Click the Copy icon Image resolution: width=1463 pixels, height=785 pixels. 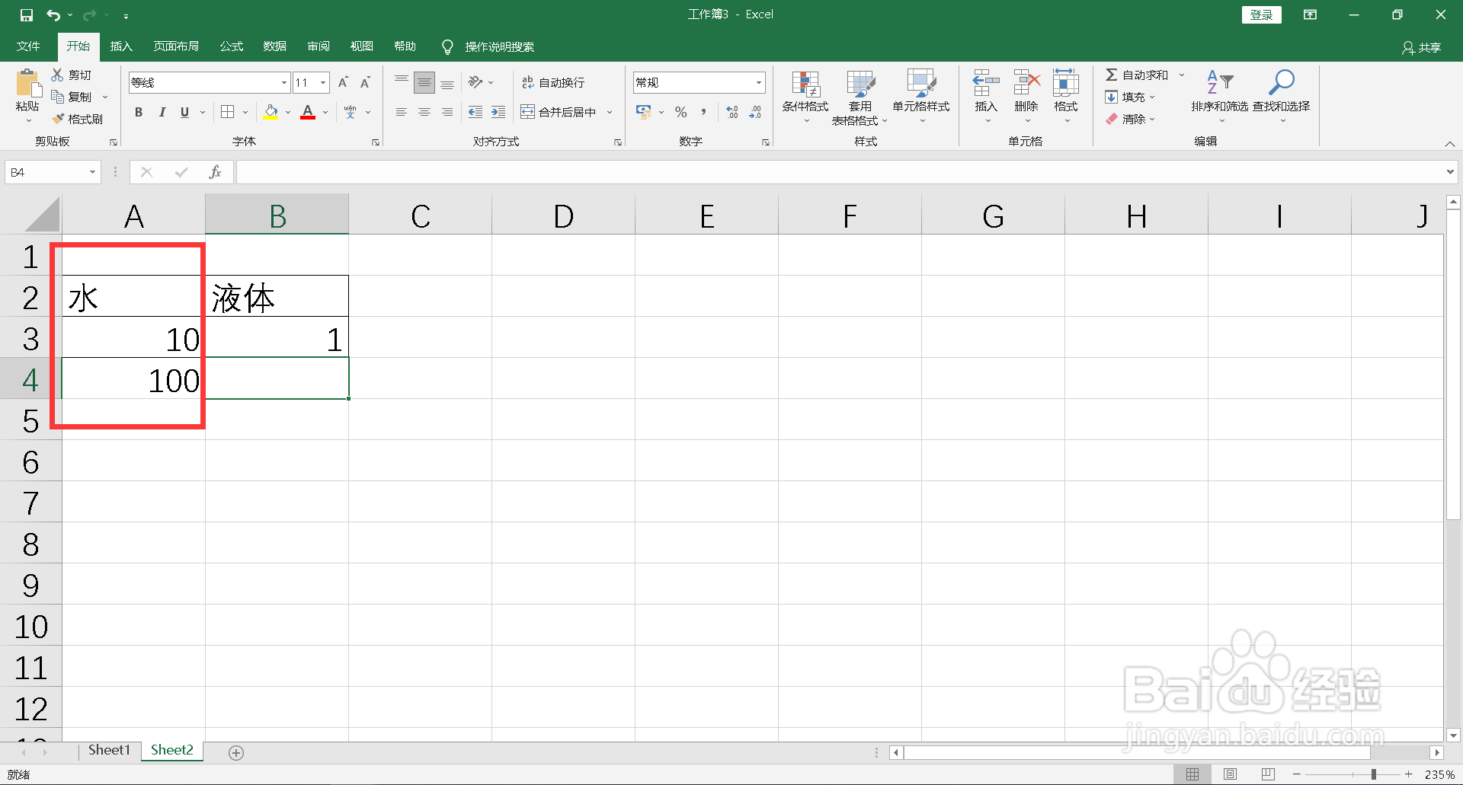[57, 97]
